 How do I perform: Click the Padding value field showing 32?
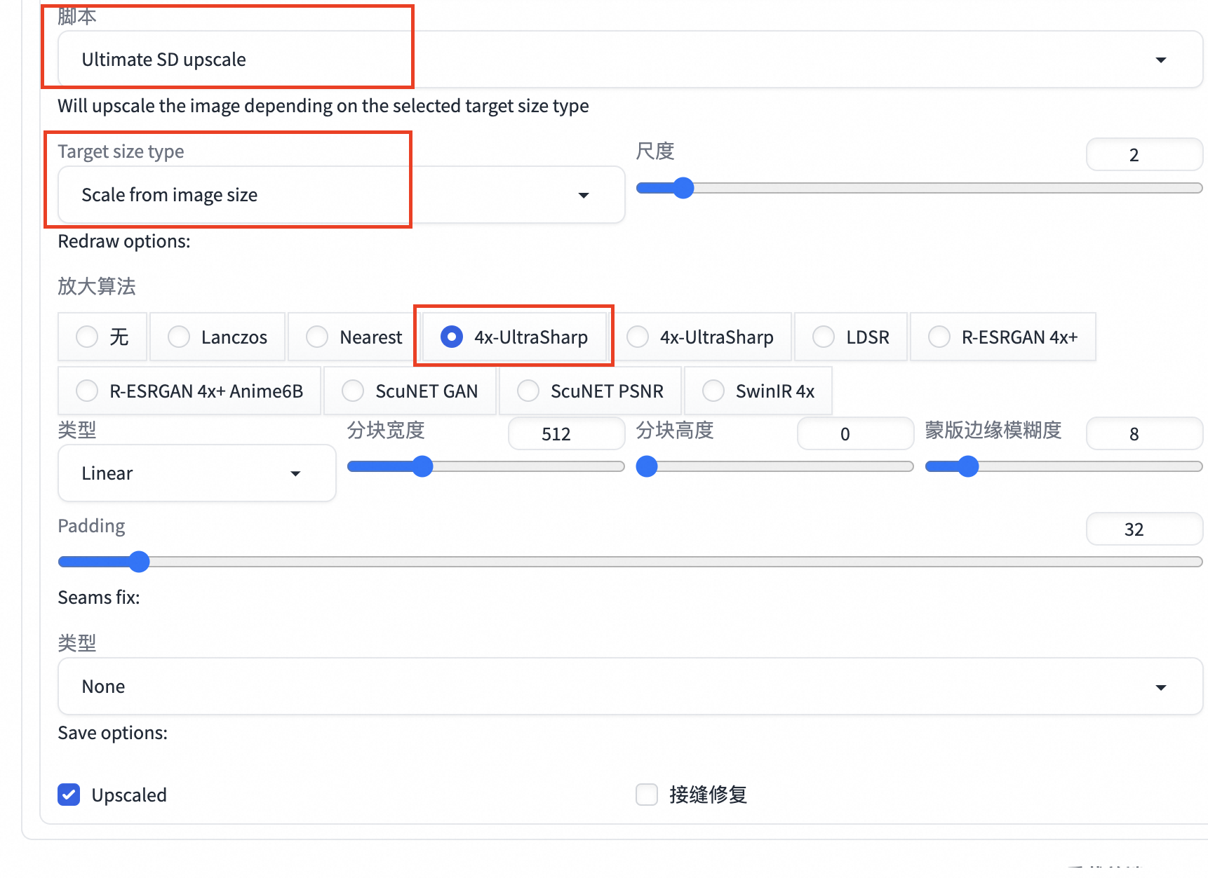click(1143, 529)
